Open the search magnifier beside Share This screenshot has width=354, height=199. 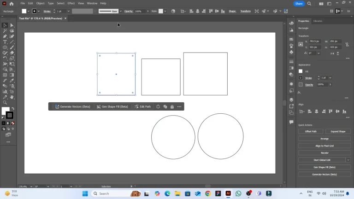pyautogui.click(x=309, y=4)
